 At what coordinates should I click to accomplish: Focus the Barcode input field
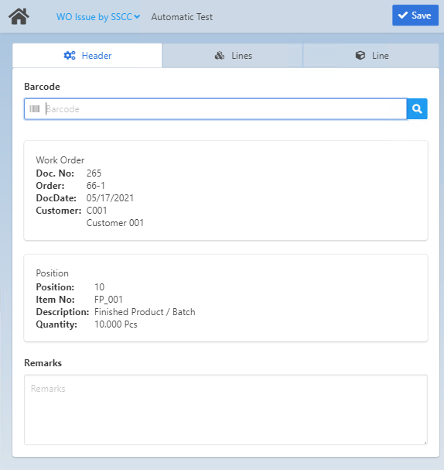click(215, 109)
